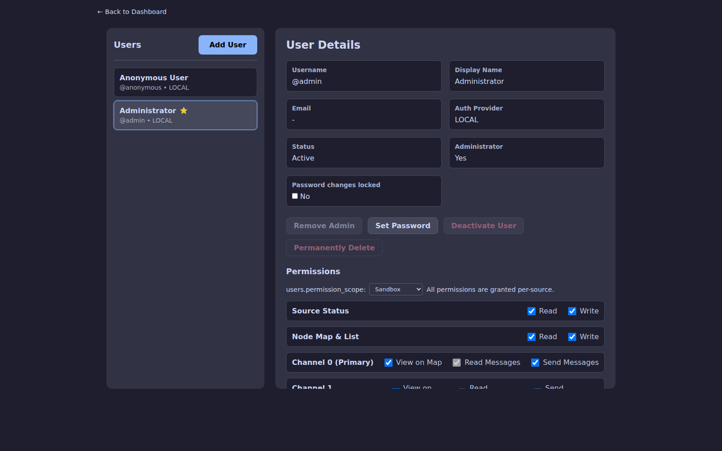The width and height of the screenshot is (722, 451).
Task: Select the Anonymous User entry
Action: tap(185, 82)
